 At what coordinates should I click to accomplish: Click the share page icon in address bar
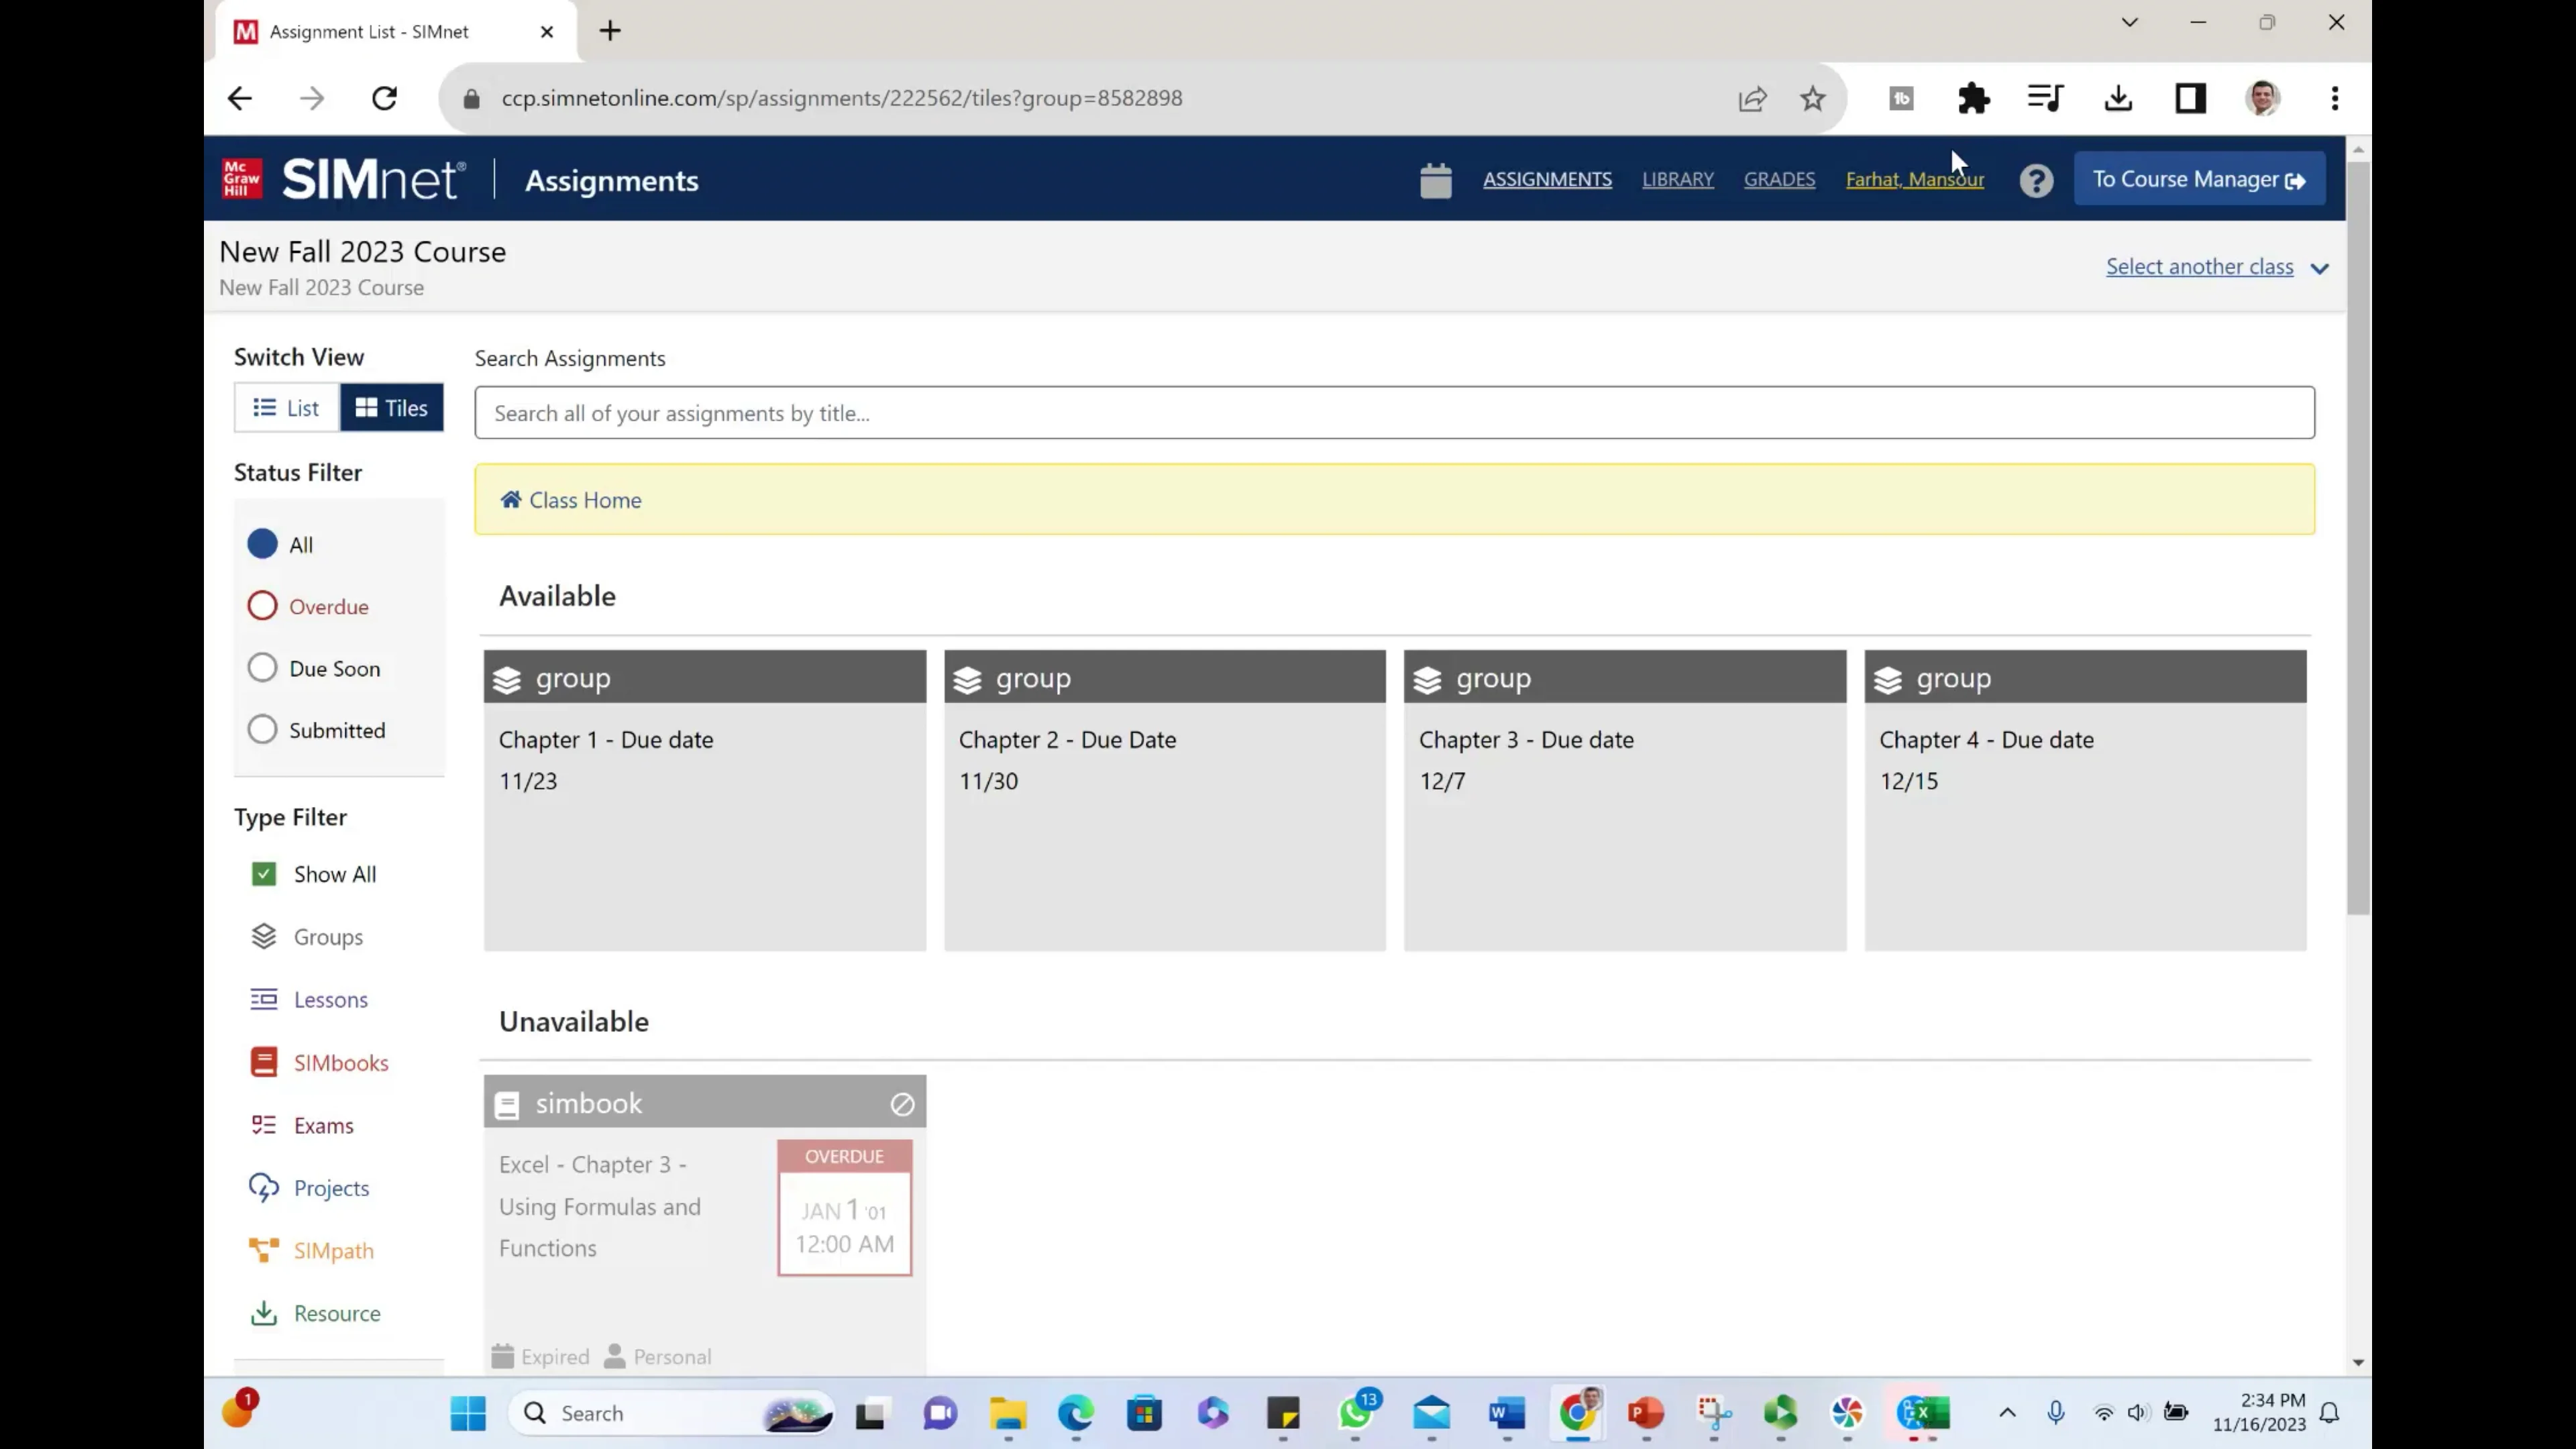pos(1752,98)
